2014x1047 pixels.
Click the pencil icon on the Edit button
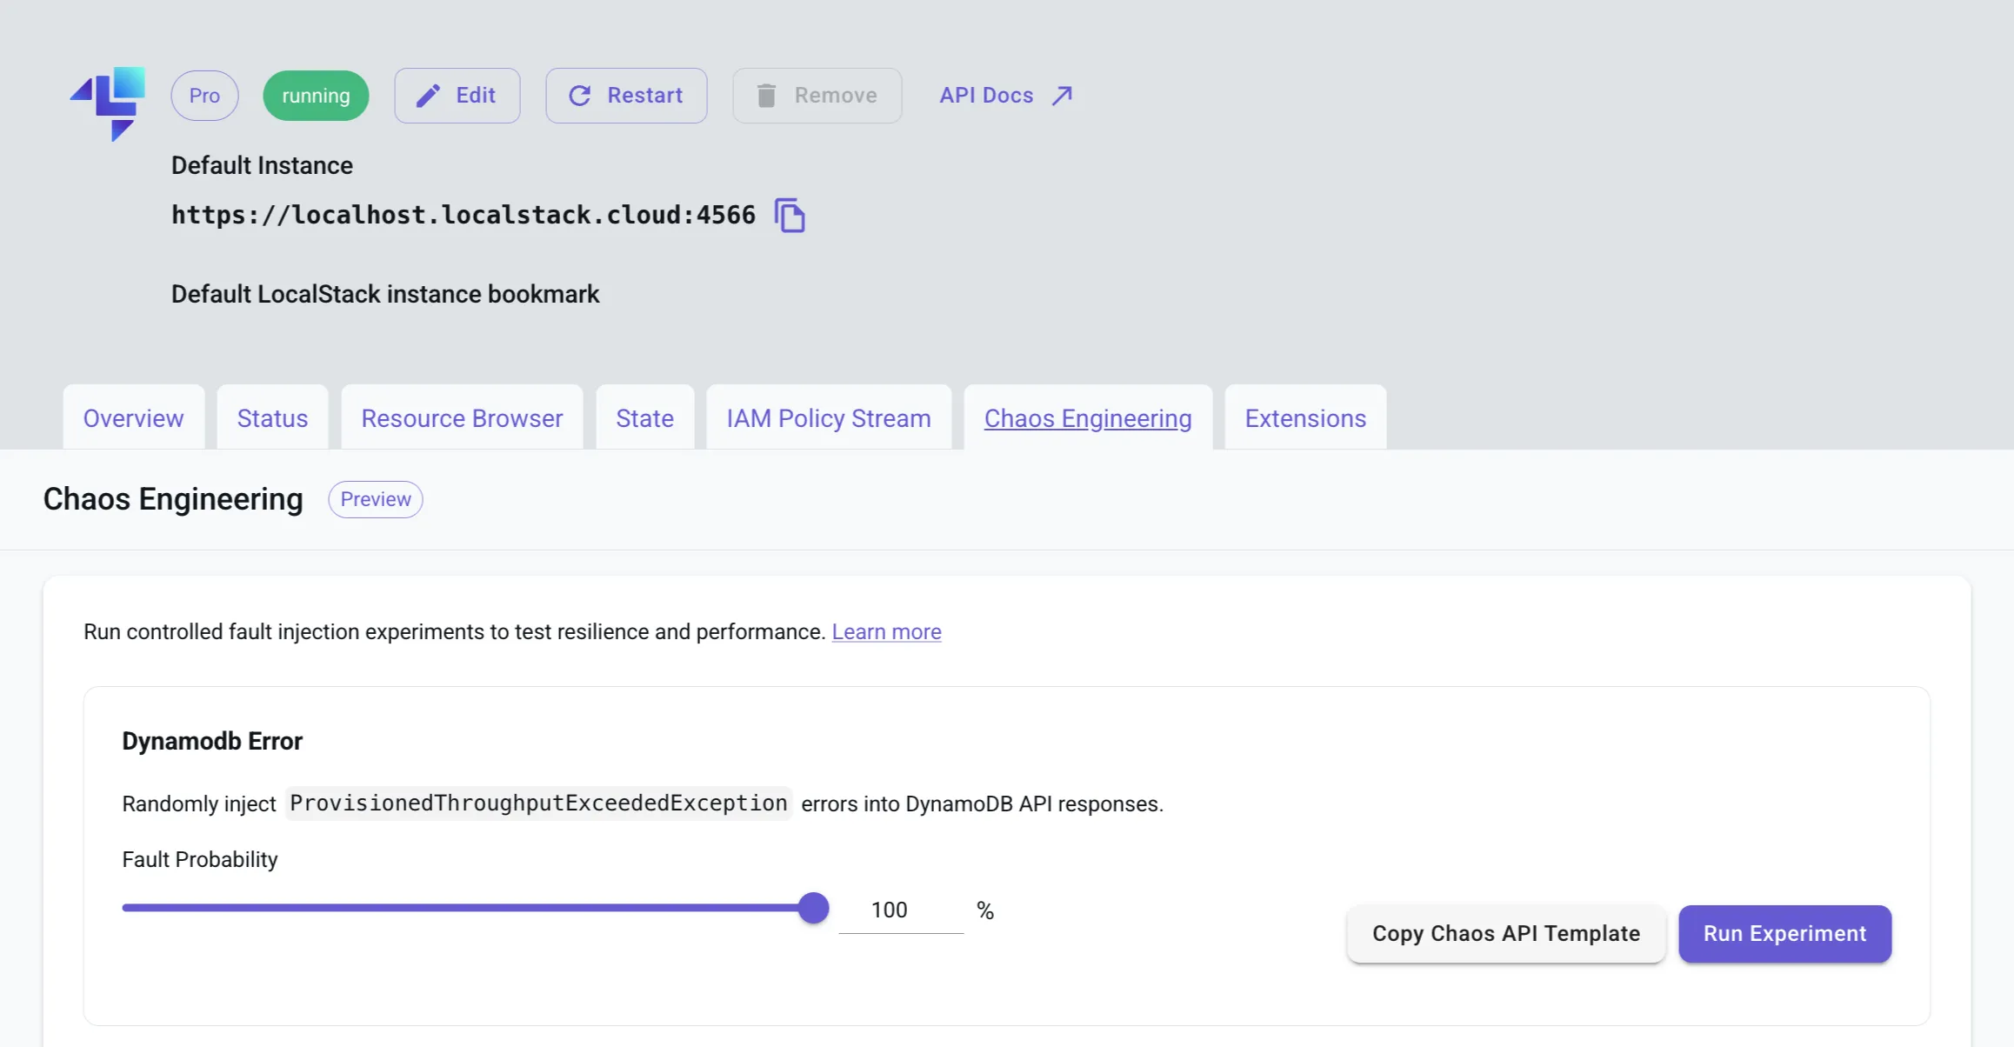(x=427, y=96)
